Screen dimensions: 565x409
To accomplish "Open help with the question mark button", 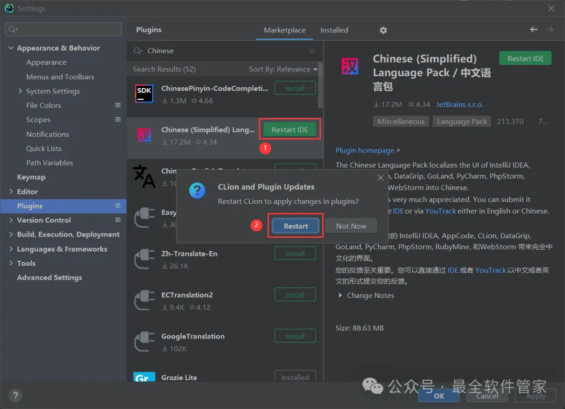I will click(x=16, y=396).
